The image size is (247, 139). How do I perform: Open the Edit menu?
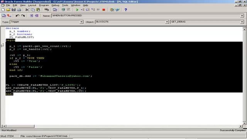click(x=15, y=5)
